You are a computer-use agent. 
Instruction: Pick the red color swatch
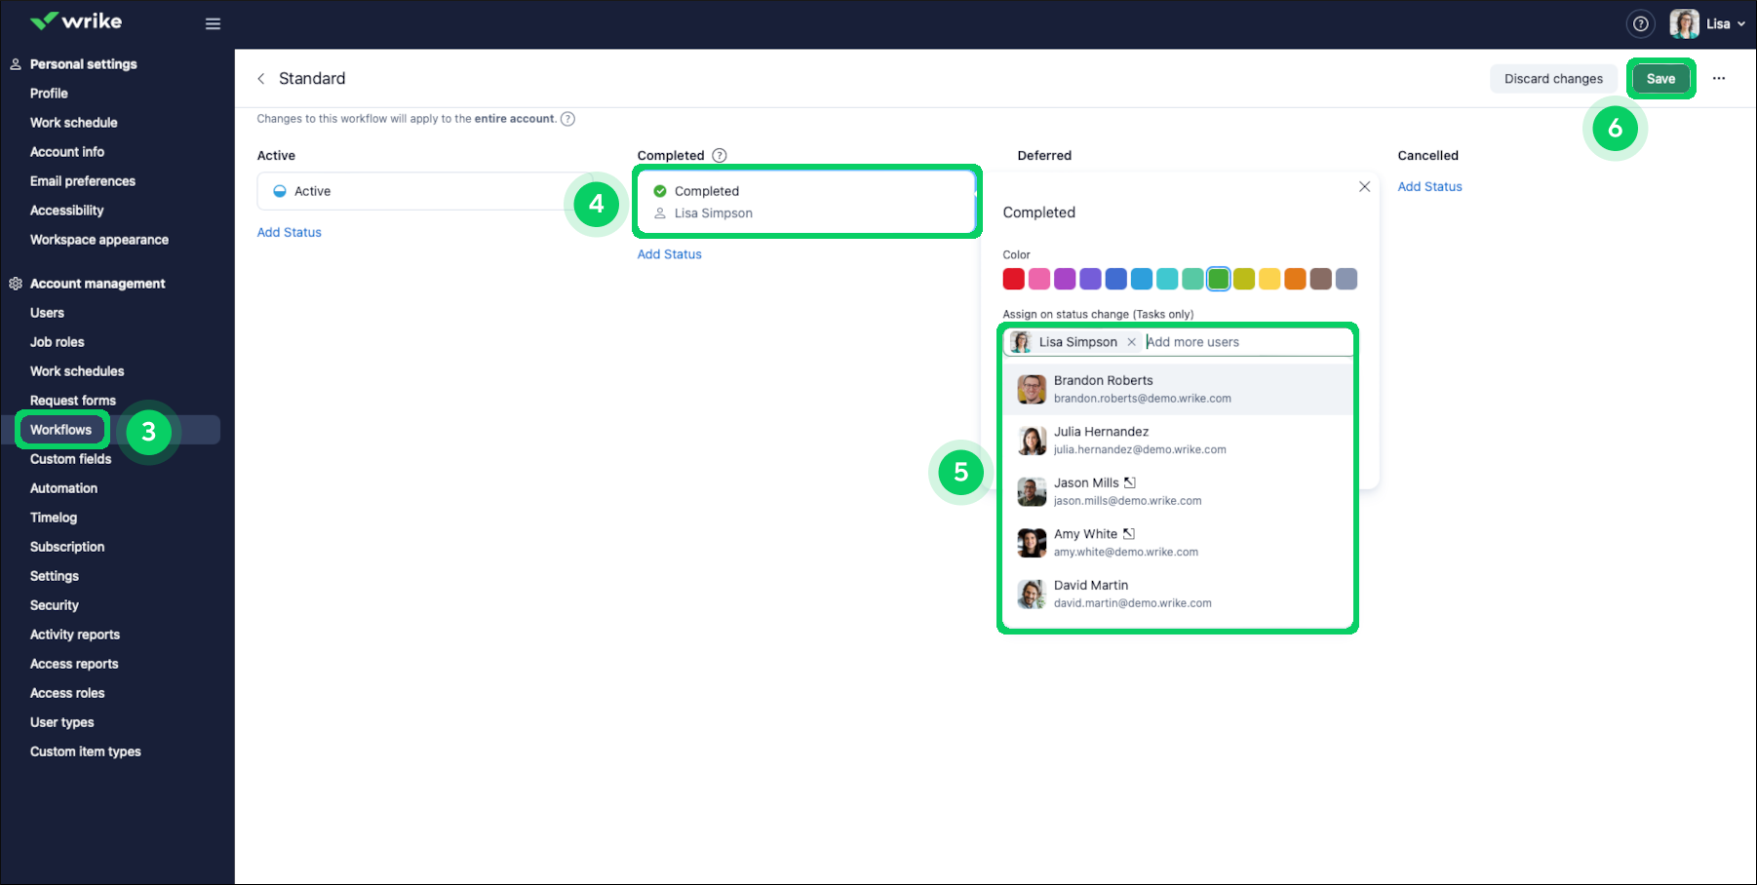[x=1013, y=280]
